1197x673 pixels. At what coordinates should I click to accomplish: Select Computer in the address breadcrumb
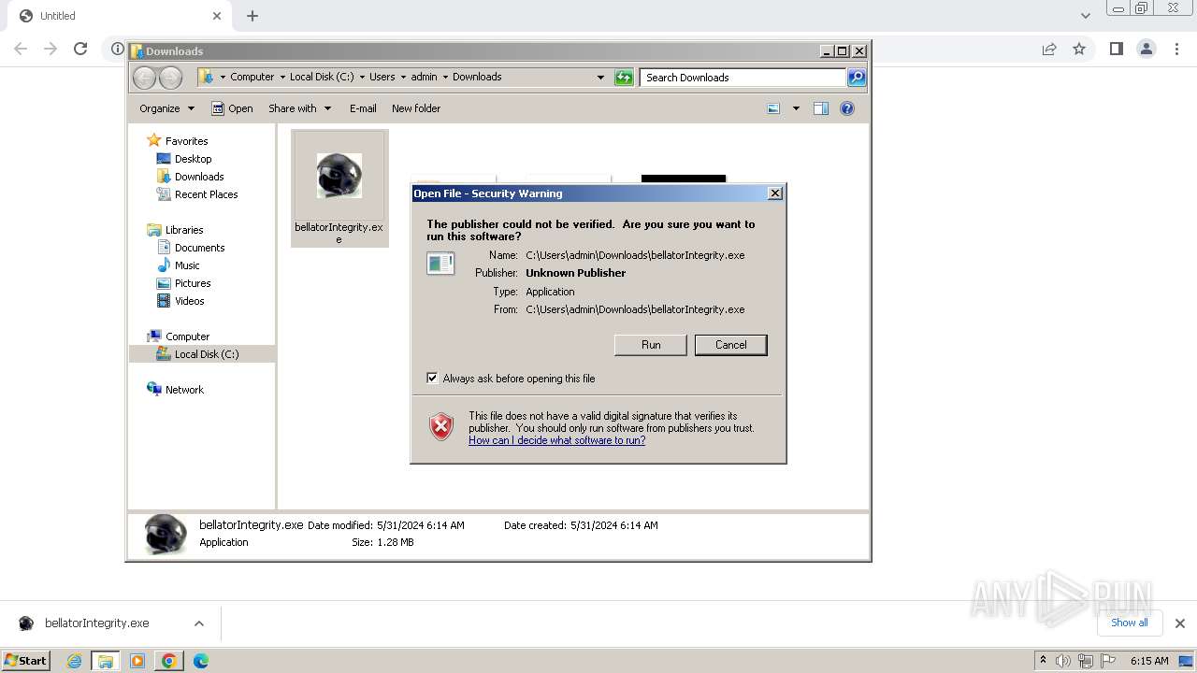click(x=252, y=77)
